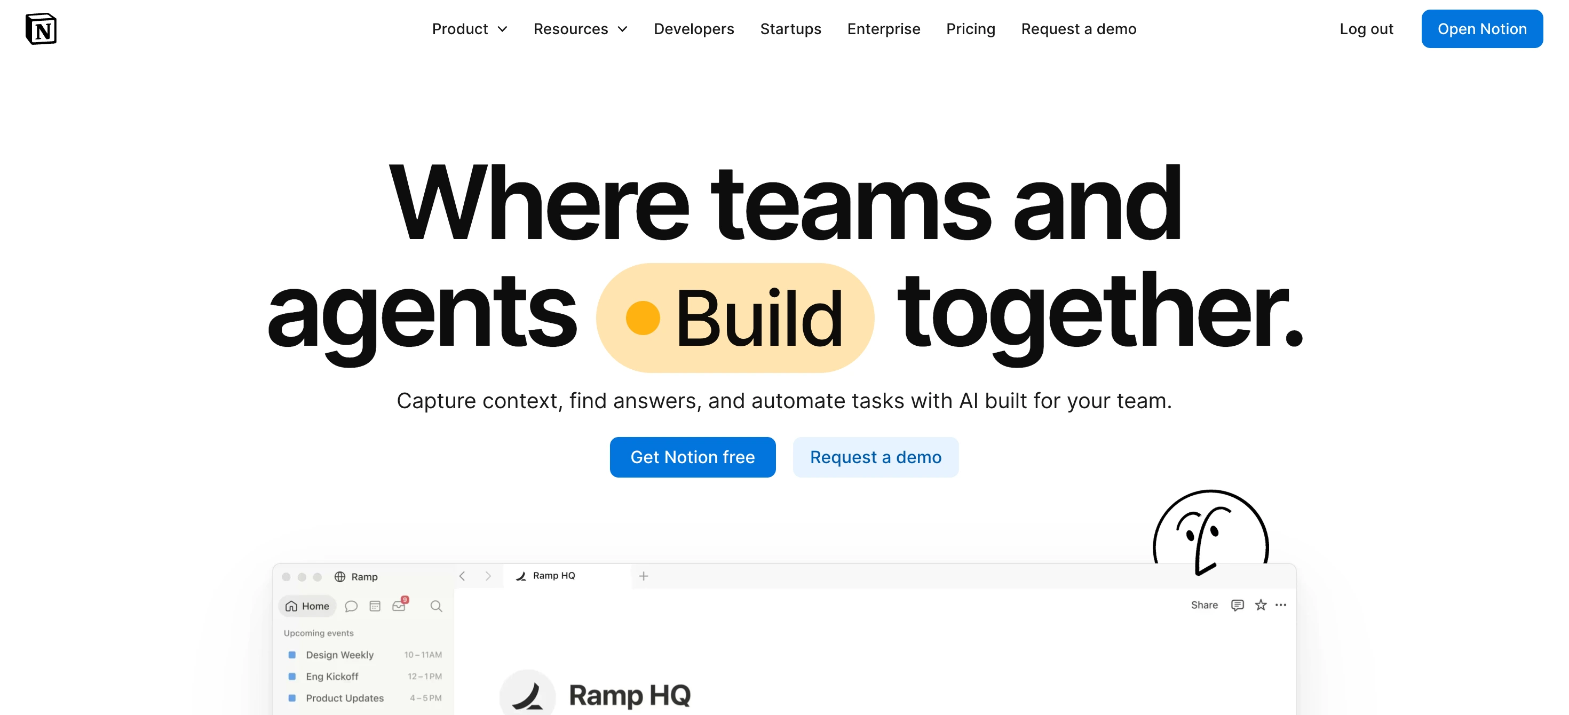This screenshot has height=715, width=1569.
Task: Click the 12–1PM time of Eng Kickoff
Action: coord(425,676)
